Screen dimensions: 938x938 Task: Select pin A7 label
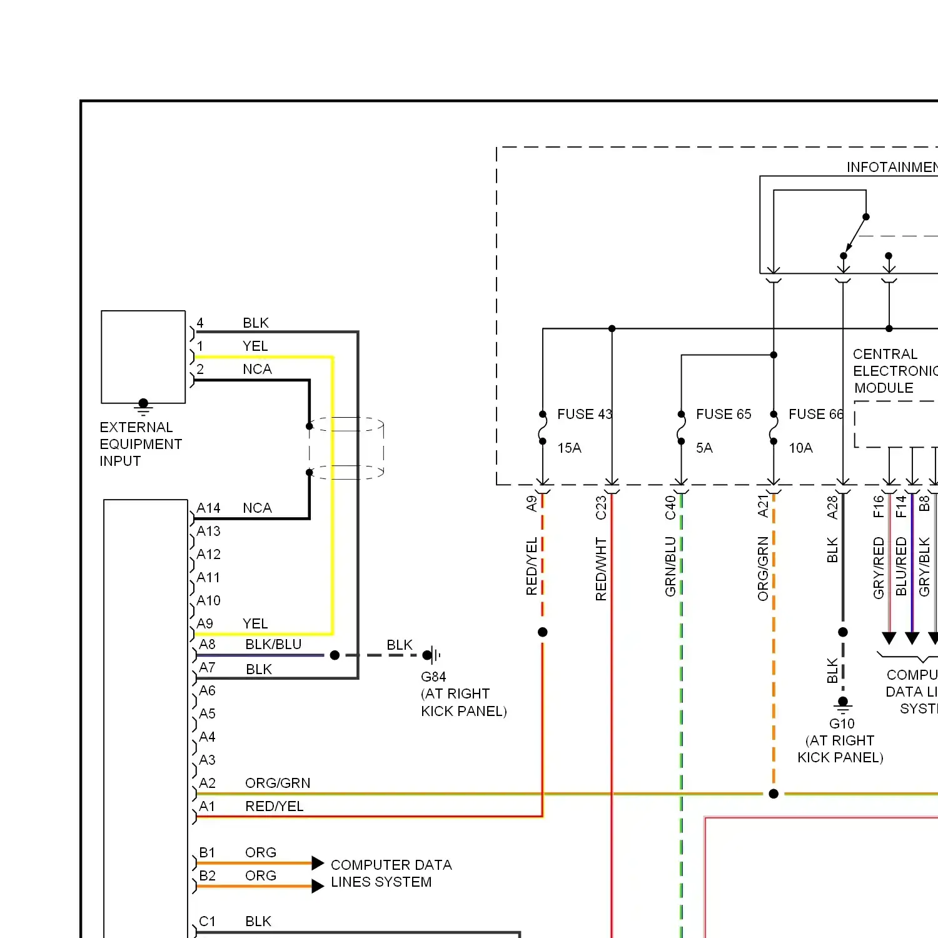(207, 667)
